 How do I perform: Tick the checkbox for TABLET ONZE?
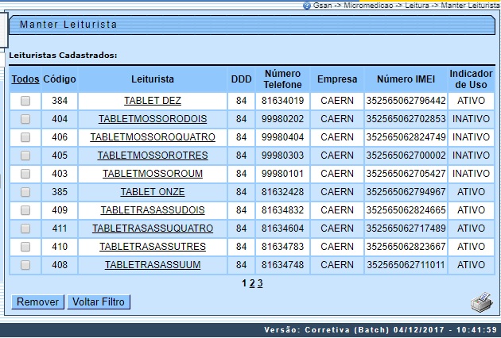click(25, 192)
